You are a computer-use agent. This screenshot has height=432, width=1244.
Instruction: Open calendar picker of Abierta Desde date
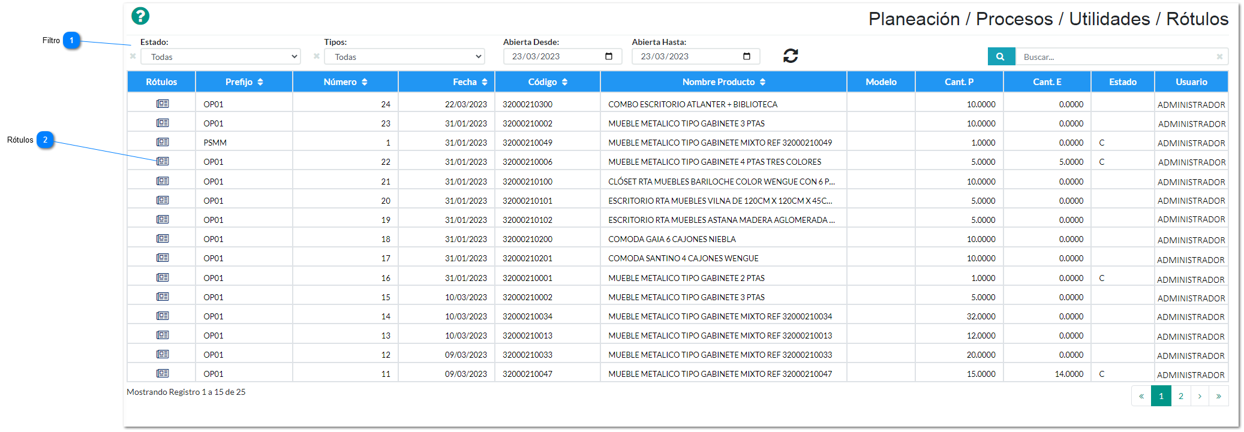click(x=609, y=56)
